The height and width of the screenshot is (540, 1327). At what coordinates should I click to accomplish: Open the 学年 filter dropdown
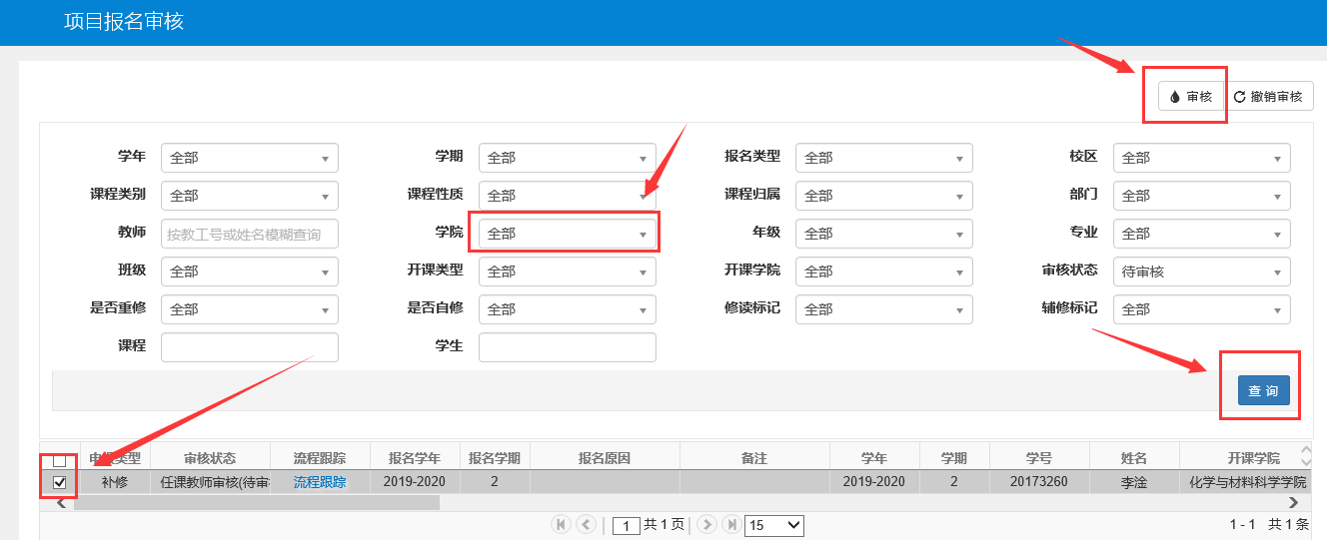[x=249, y=158]
